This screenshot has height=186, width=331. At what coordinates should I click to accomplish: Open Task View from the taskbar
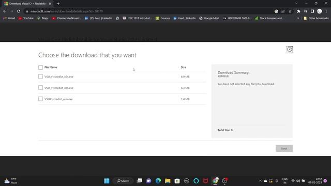139,181
